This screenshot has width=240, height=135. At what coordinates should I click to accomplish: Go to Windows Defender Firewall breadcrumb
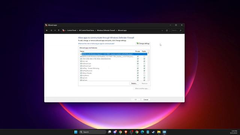106,30
